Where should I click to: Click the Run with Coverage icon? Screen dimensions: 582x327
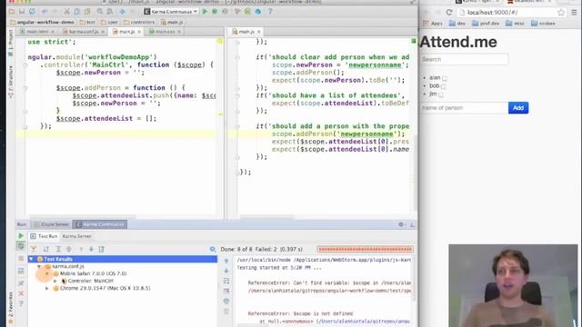click(225, 12)
